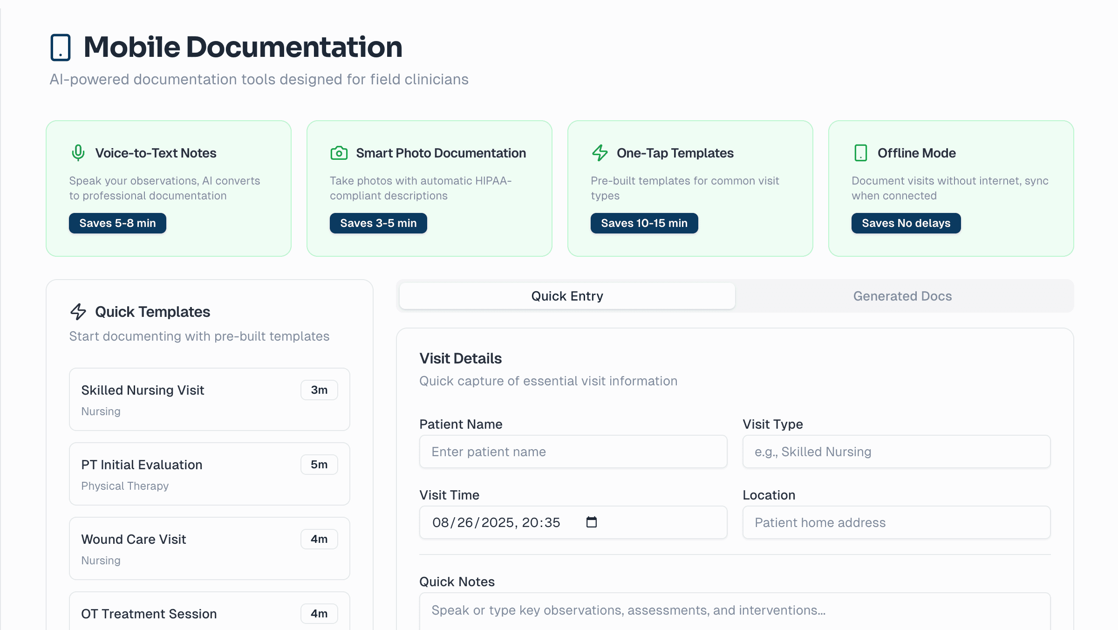The width and height of the screenshot is (1118, 630).
Task: Click the 3m duration badge on Skilled Nursing Visit
Action: pos(319,390)
